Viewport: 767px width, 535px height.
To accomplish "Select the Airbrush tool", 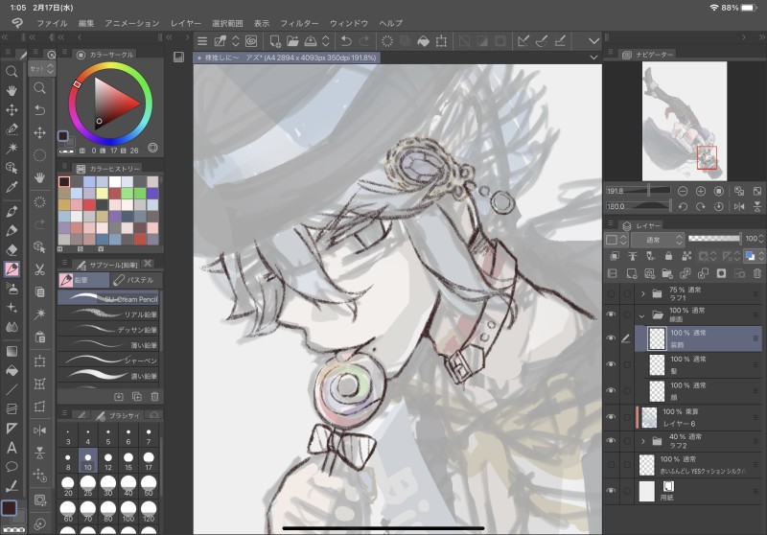I will pos(12,289).
